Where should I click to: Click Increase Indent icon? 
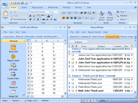click(x=85, y=13)
